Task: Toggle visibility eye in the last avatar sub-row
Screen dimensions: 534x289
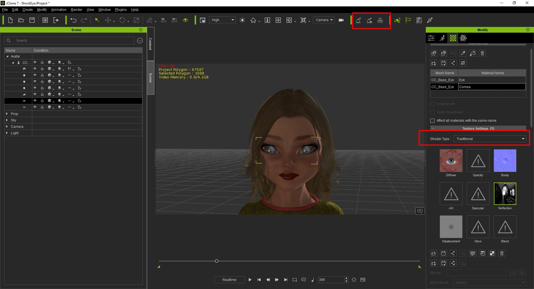Action: pos(35,107)
